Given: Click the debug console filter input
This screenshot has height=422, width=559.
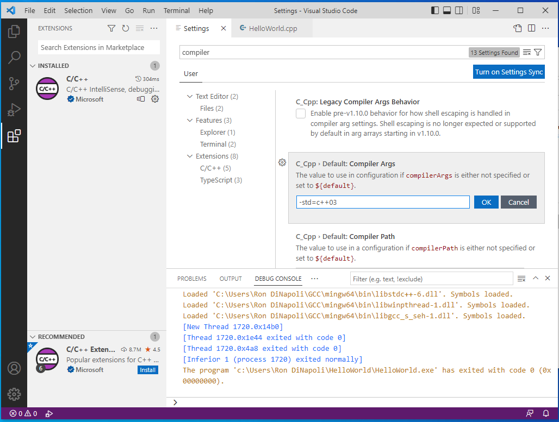Looking at the screenshot, I should point(431,279).
